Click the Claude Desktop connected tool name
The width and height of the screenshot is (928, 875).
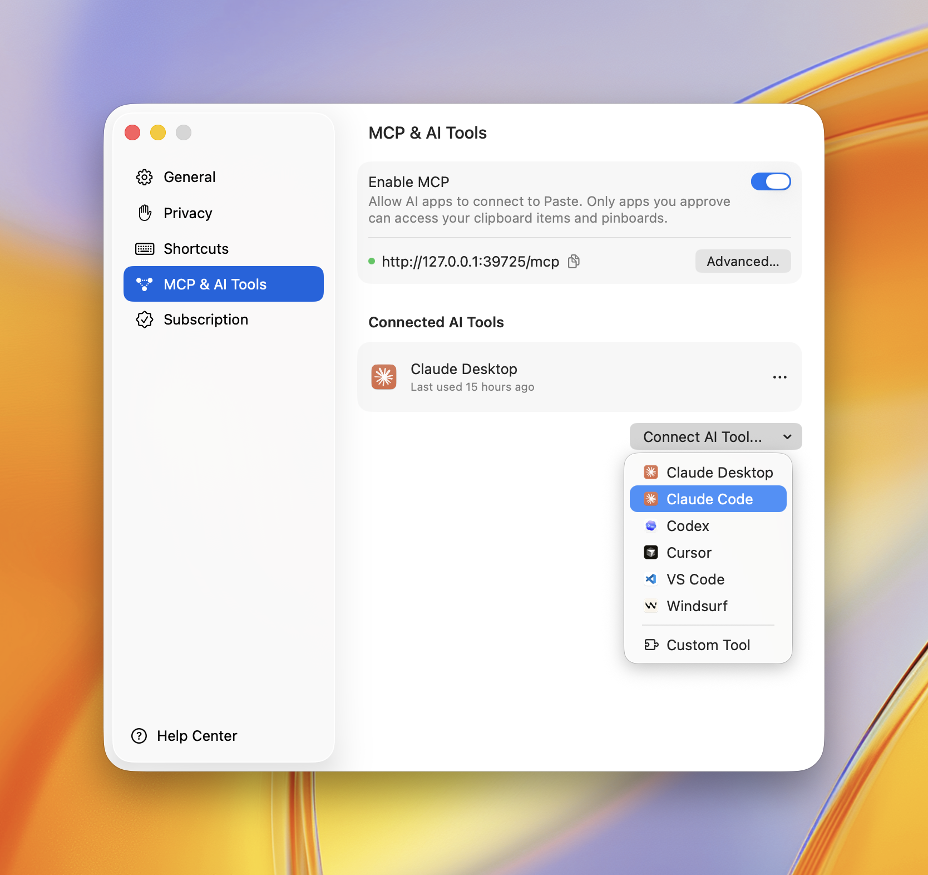(x=464, y=368)
